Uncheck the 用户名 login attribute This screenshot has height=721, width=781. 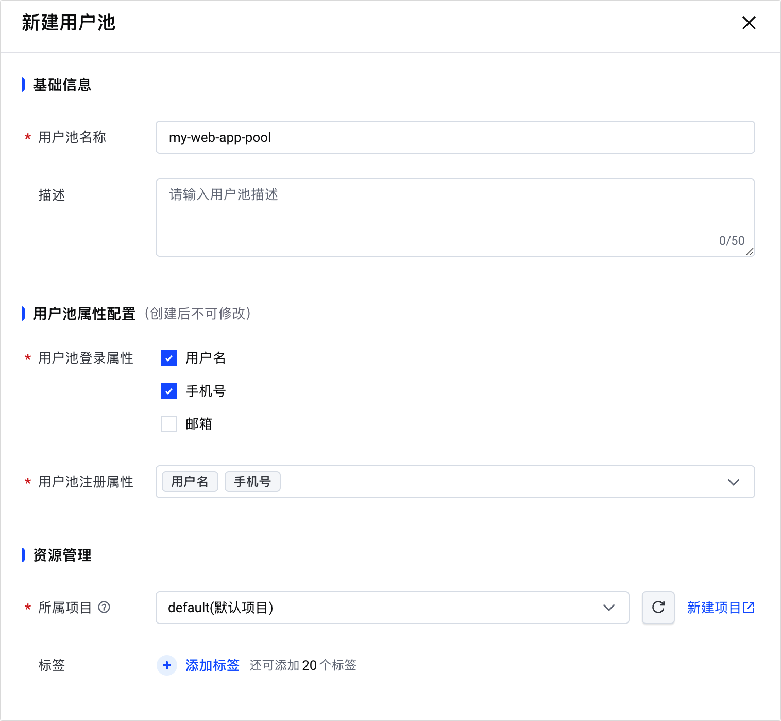[x=169, y=358]
